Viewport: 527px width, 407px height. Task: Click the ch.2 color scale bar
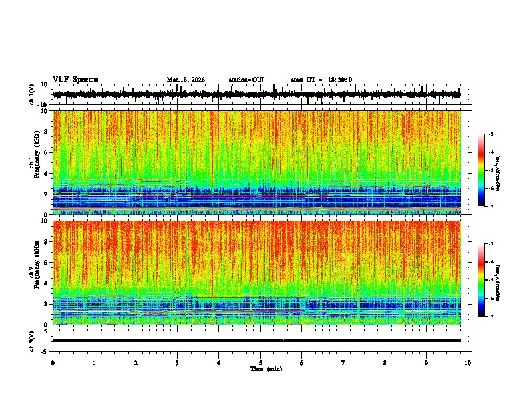[x=482, y=280]
